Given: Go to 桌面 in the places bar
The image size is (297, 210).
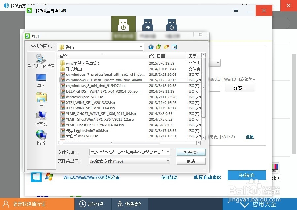Looking at the screenshot, I should pos(41,81).
